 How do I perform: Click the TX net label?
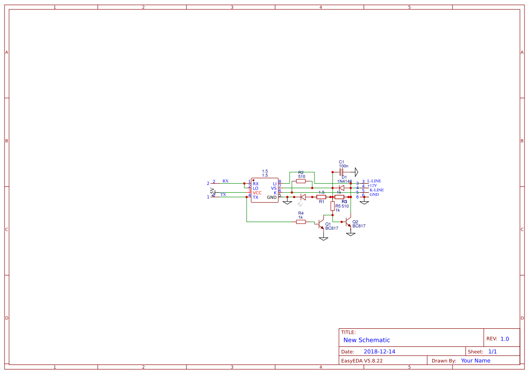(223, 194)
